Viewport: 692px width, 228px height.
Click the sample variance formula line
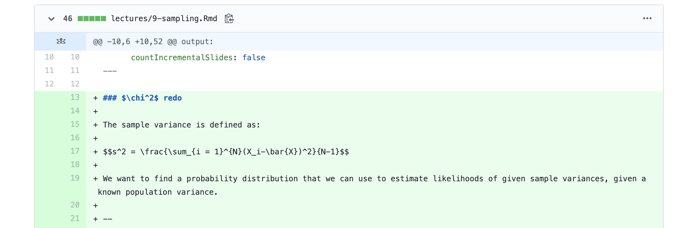tap(226, 152)
